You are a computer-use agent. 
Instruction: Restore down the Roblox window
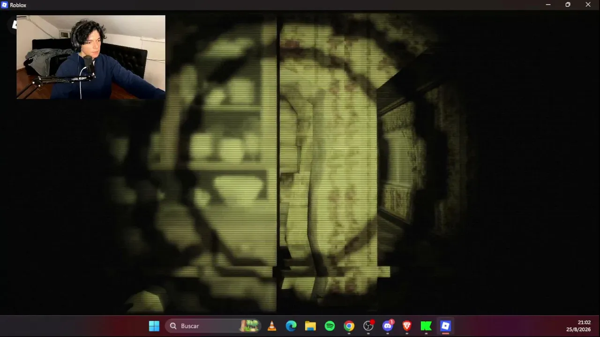click(x=568, y=5)
